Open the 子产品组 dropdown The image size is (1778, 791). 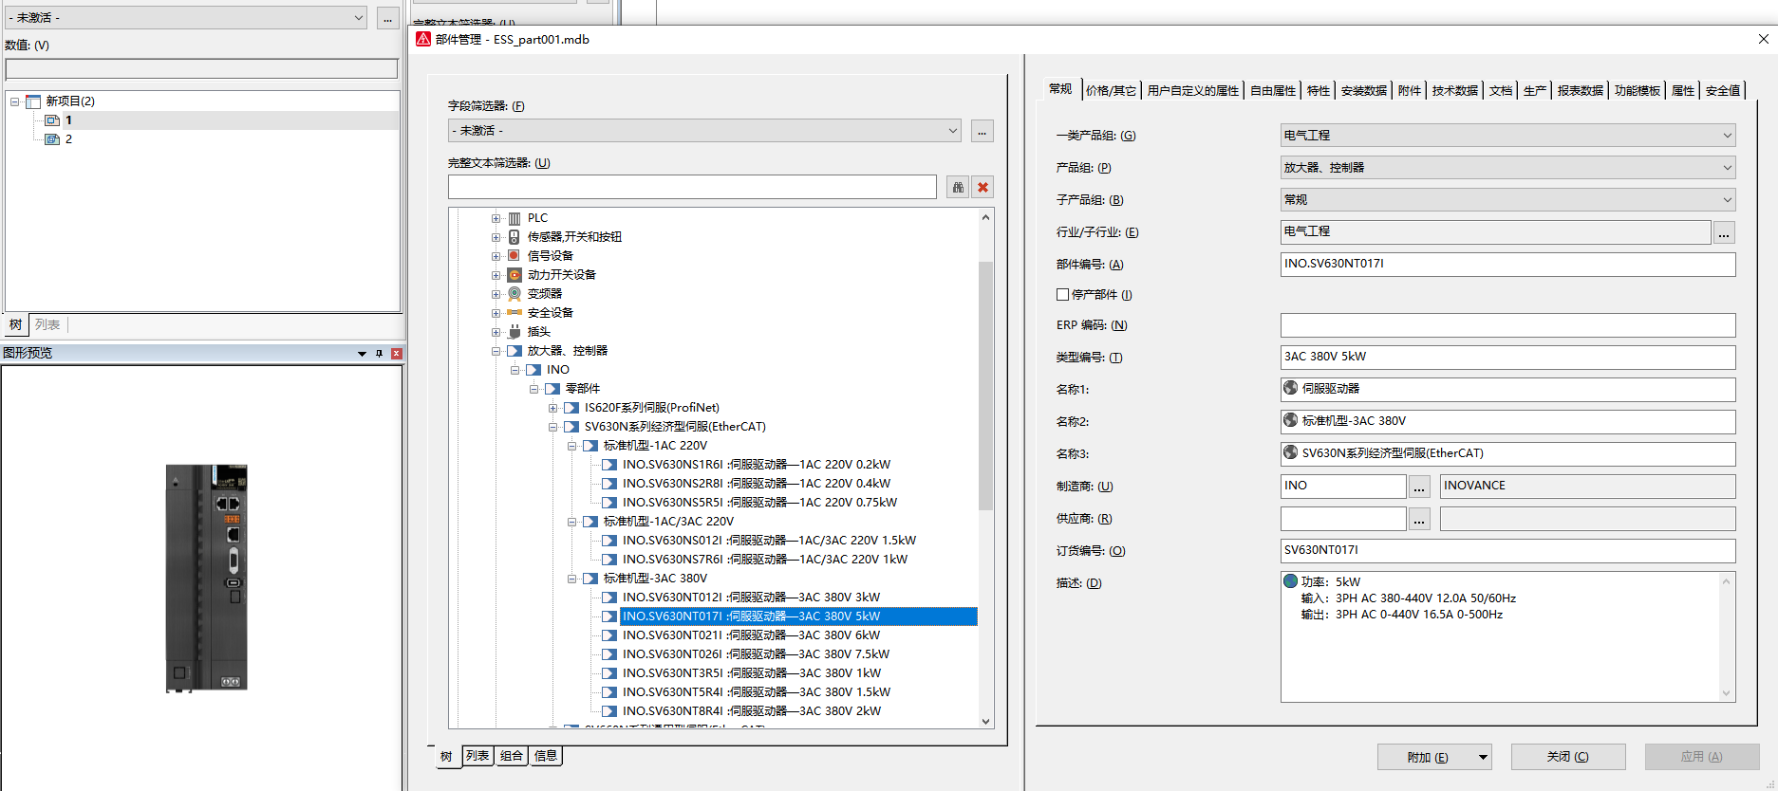pyautogui.click(x=1727, y=200)
